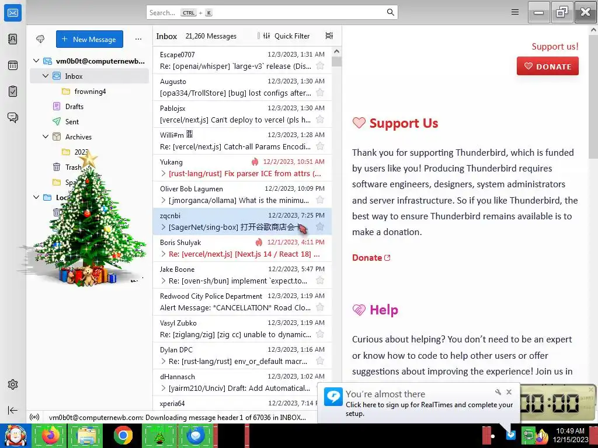Expand the Jake Boone thread
This screenshot has height=448, width=598.
tap(164, 281)
